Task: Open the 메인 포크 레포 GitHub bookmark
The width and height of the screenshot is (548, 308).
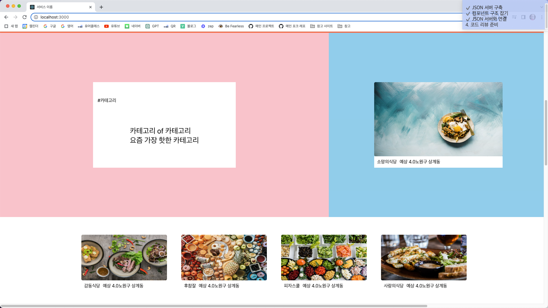Action: [292, 26]
